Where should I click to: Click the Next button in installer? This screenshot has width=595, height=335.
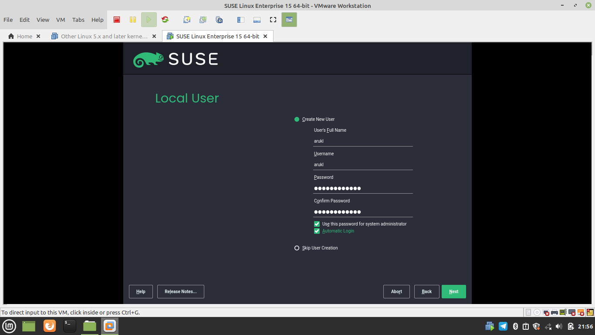tap(454, 291)
